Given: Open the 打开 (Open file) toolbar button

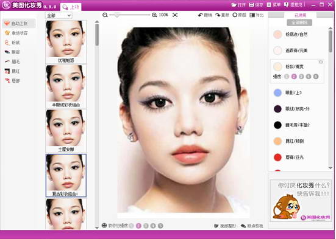Looking at the screenshot, I should click(238, 5).
